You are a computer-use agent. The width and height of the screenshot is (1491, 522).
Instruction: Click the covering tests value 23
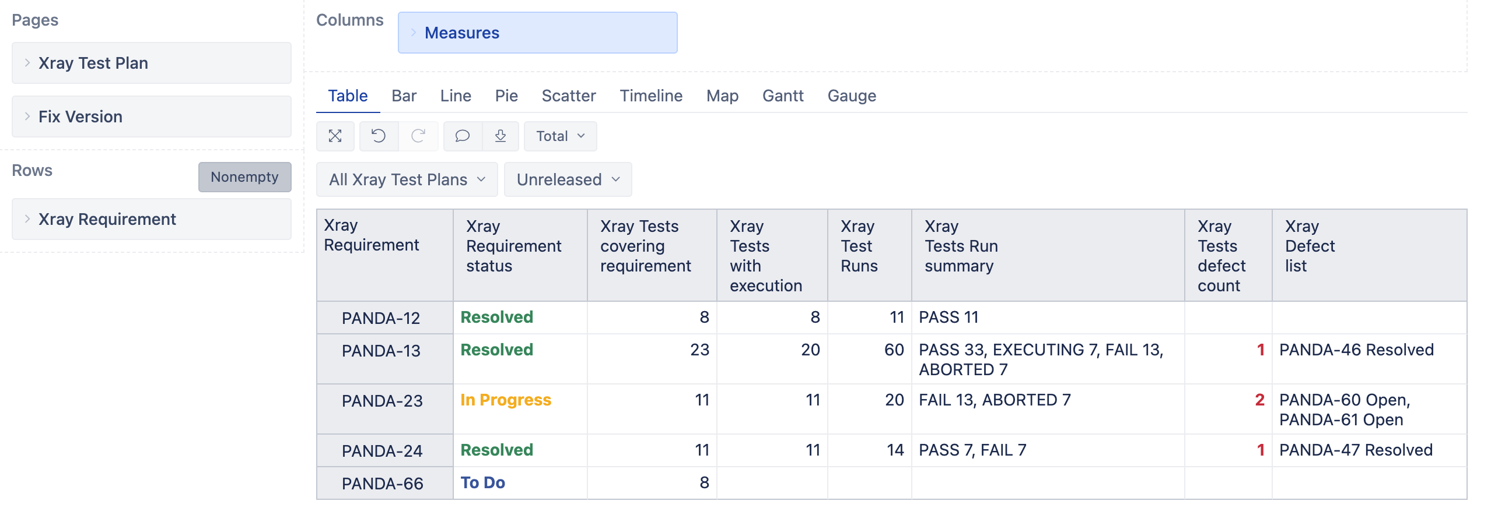[x=652, y=359]
